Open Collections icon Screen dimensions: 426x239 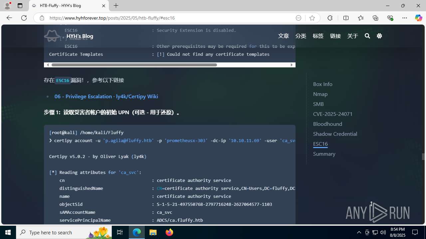[375, 18]
